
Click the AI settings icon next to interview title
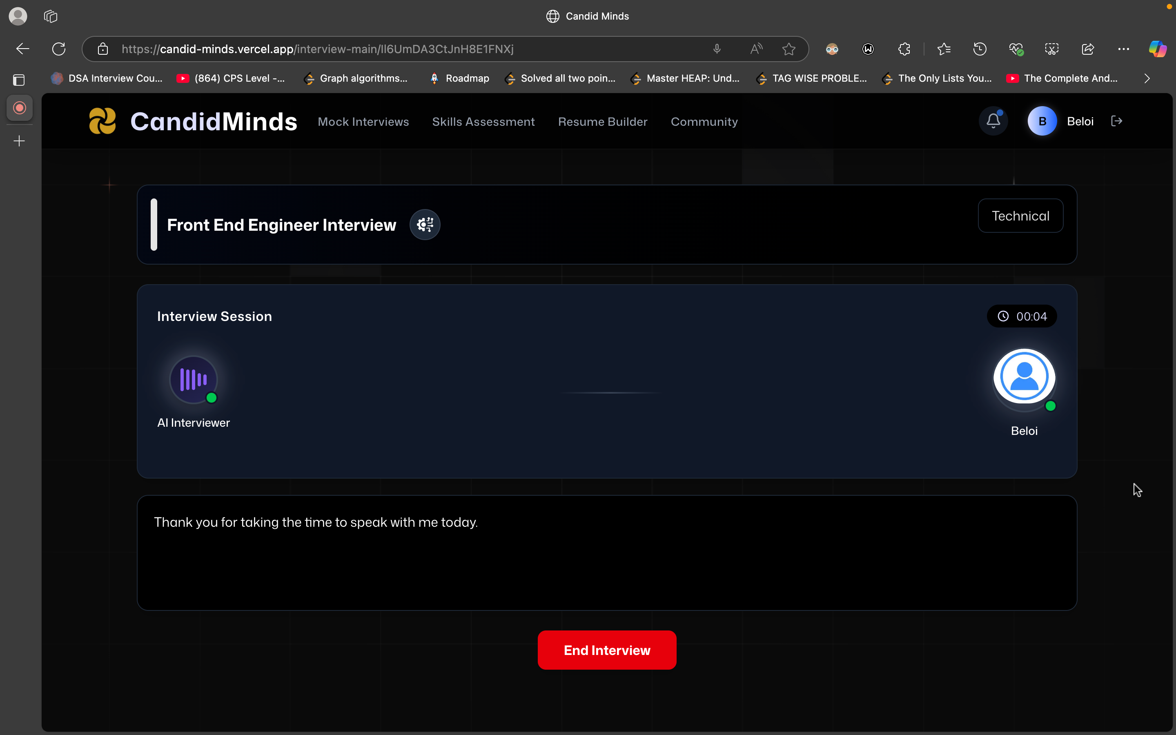[x=425, y=225]
